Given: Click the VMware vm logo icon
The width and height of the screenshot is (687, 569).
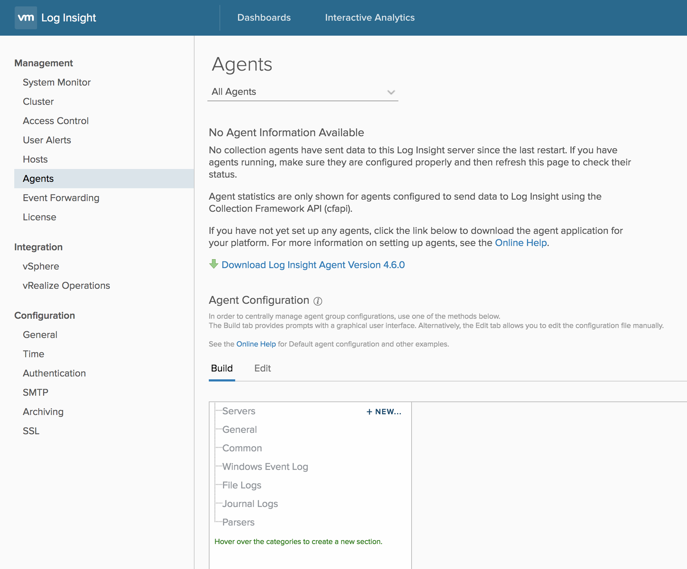Looking at the screenshot, I should point(26,18).
